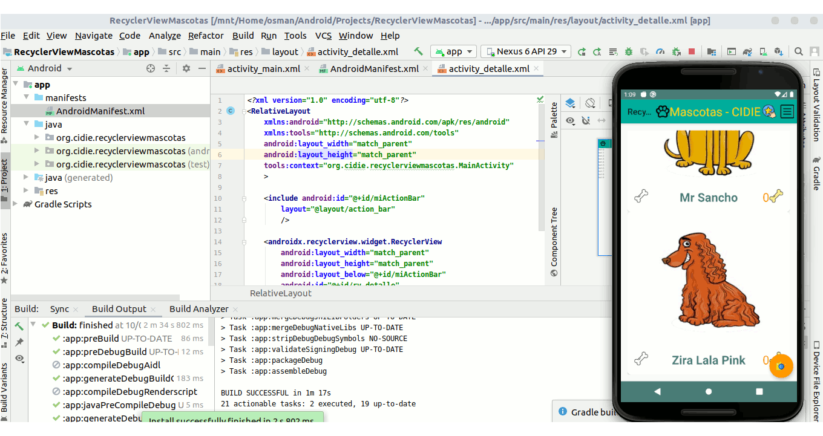Toggle 1: Project tool window
Viewport: 823px width, 436px height.
[5, 181]
